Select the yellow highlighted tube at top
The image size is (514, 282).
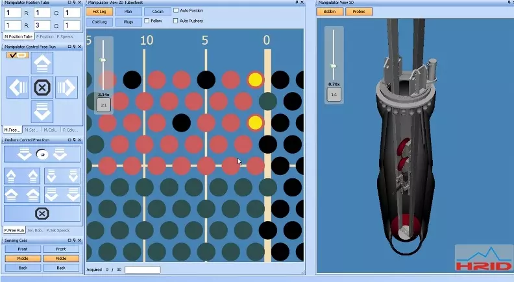coord(255,80)
